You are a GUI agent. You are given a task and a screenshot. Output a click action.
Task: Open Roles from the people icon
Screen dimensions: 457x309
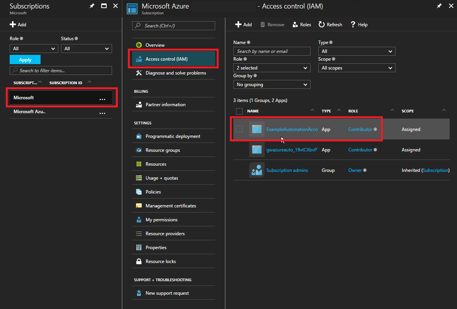[295, 24]
